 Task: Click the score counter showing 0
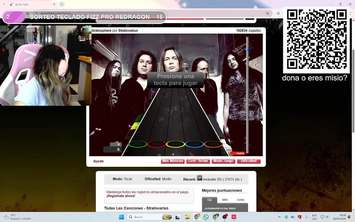point(113,150)
